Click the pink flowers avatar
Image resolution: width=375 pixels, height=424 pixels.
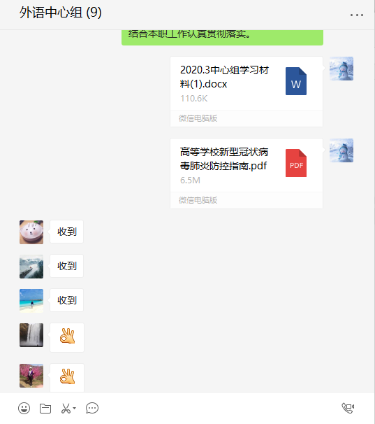31,376
